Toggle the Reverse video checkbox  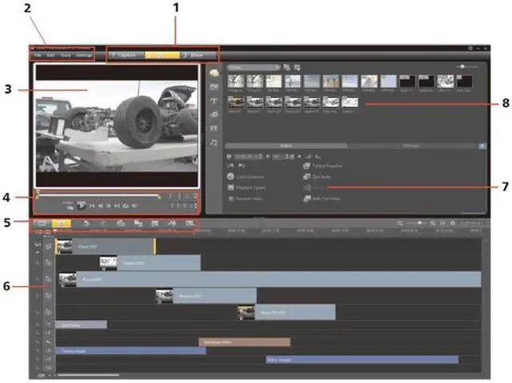point(231,198)
